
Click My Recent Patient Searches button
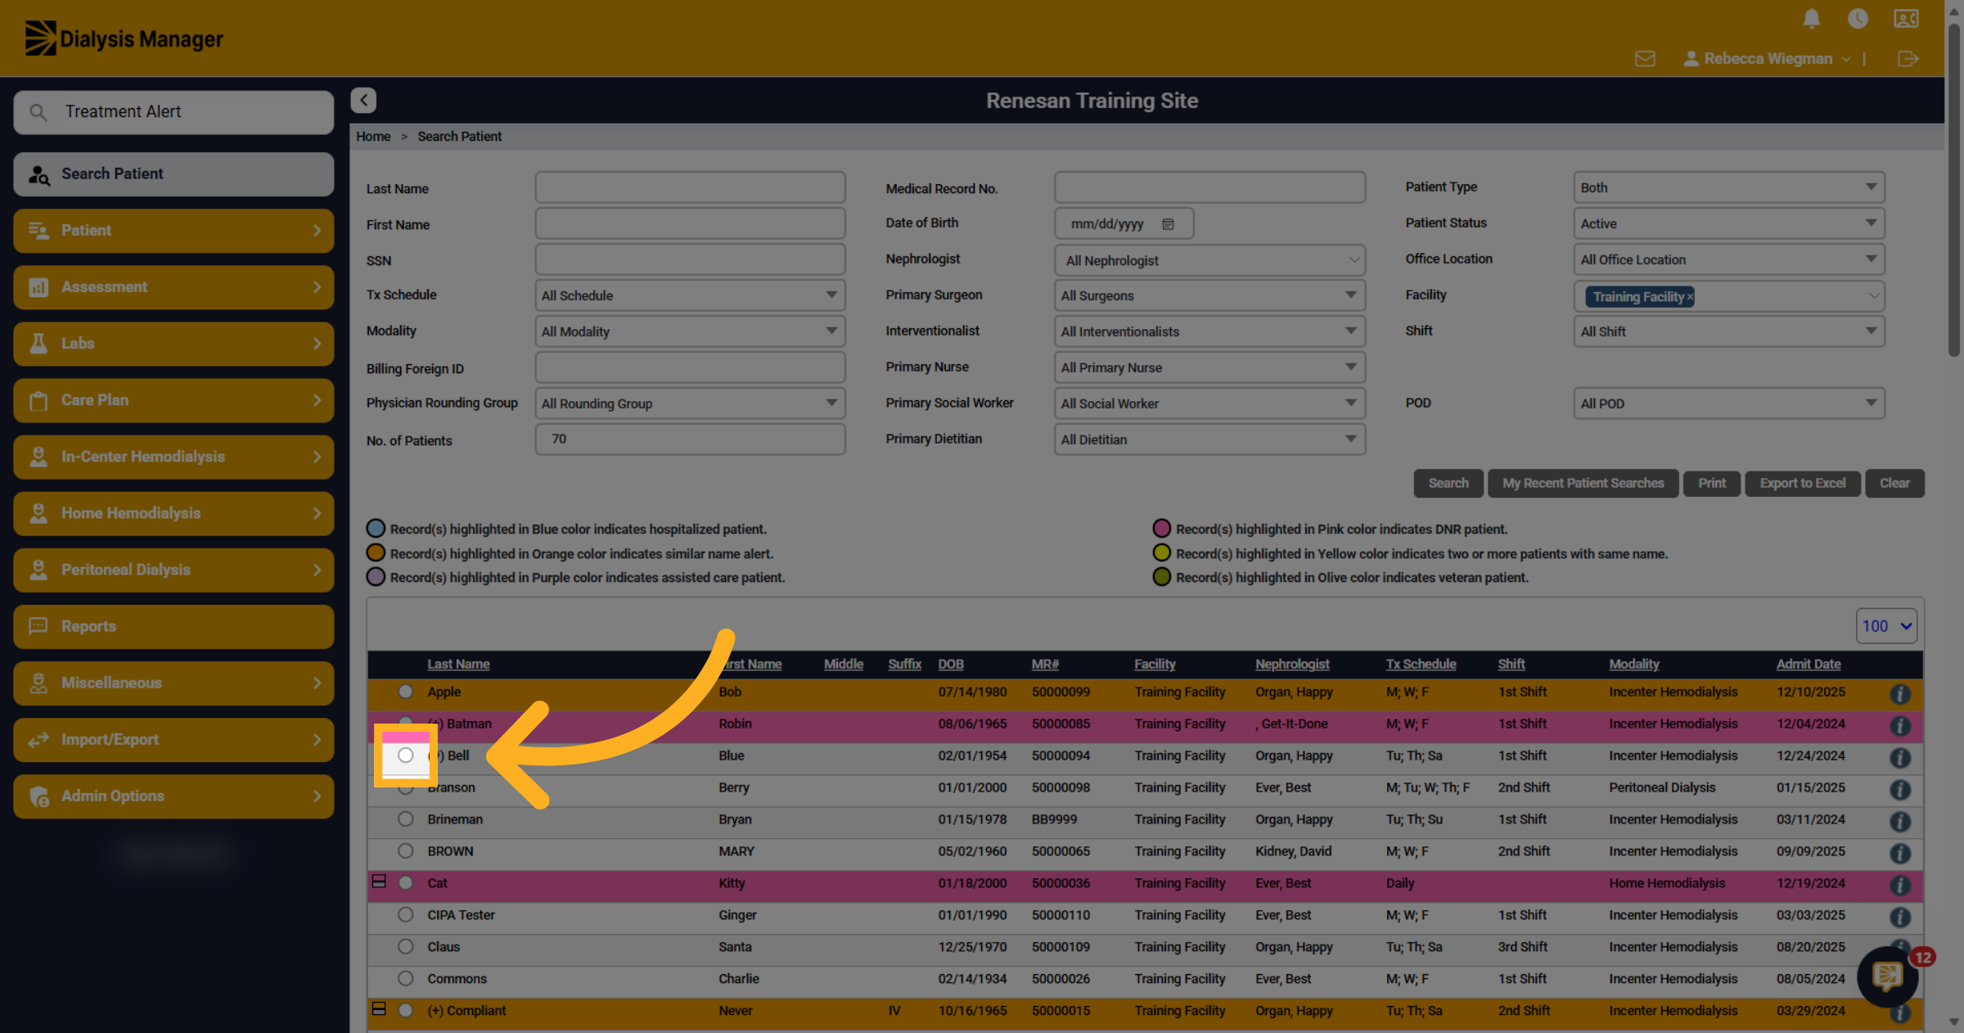click(x=1583, y=484)
